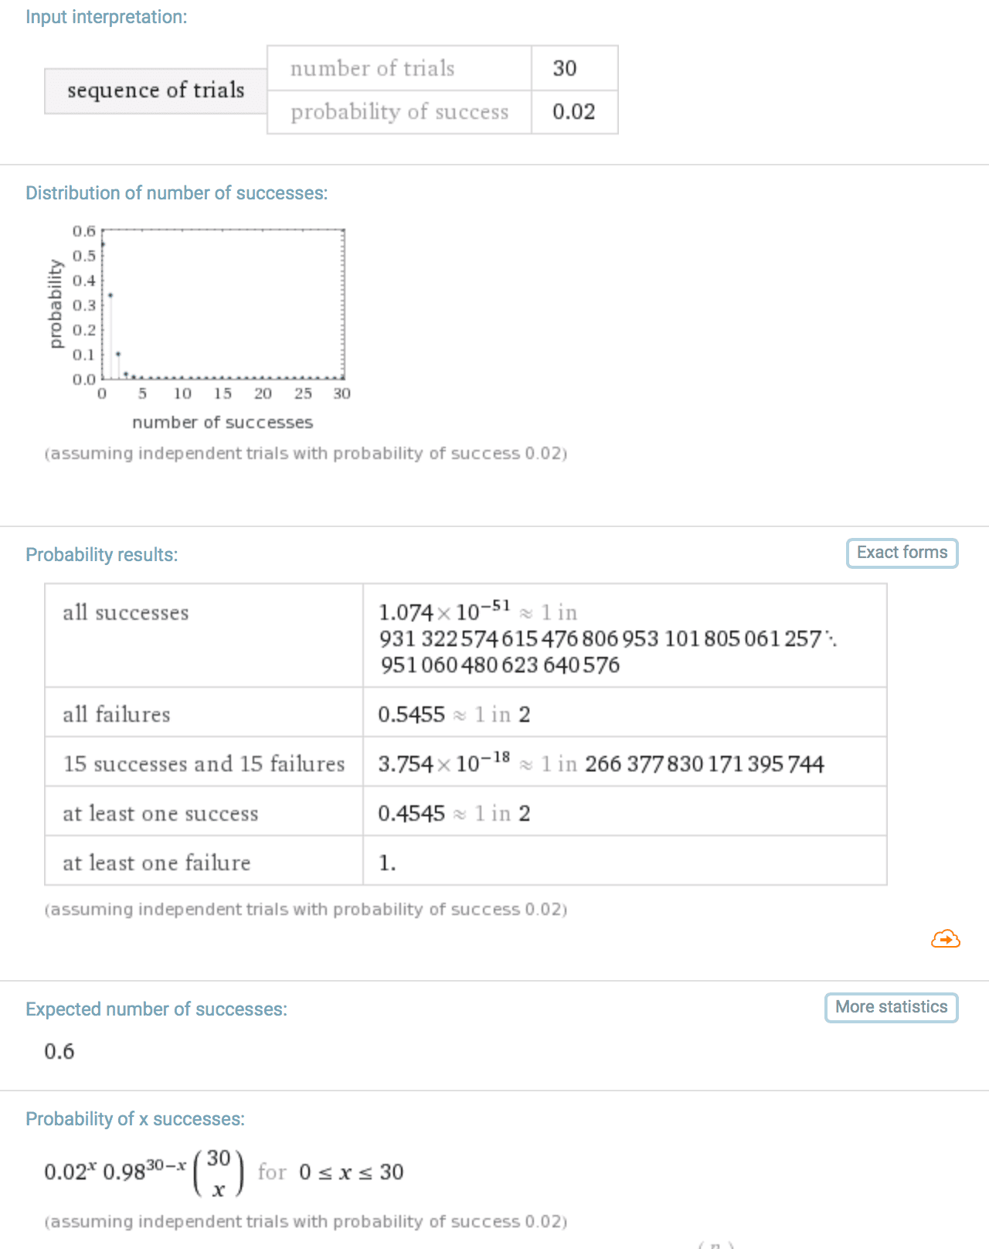Click the "probability of success" label
Image resolution: width=989 pixels, height=1249 pixels.
[x=399, y=112]
